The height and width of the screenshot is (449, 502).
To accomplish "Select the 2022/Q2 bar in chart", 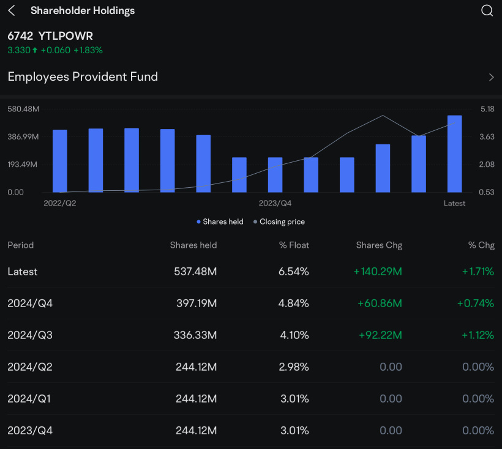I will 60,161.
